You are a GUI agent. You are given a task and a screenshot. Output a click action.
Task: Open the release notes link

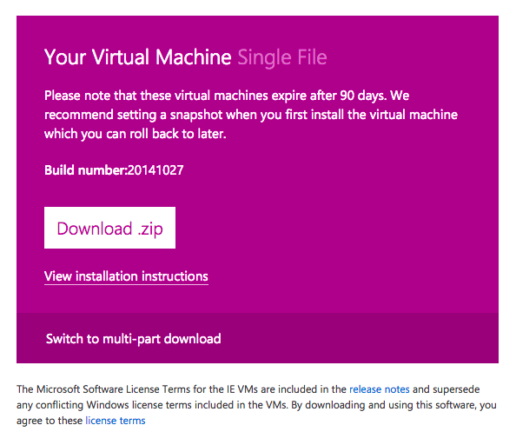click(x=380, y=389)
